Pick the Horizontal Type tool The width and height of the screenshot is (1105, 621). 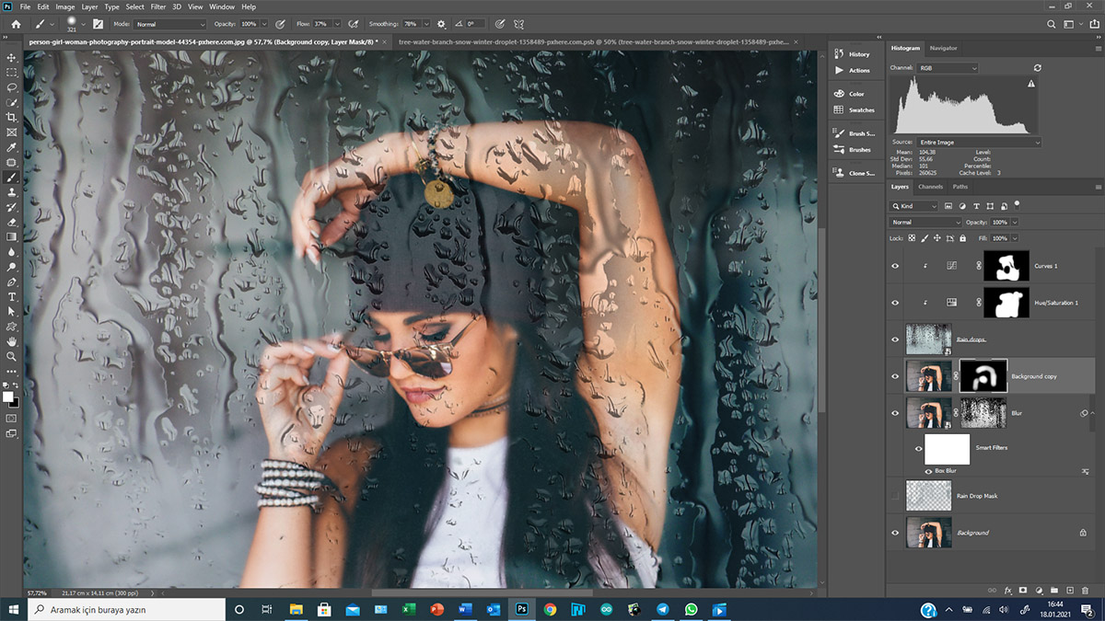coord(12,297)
